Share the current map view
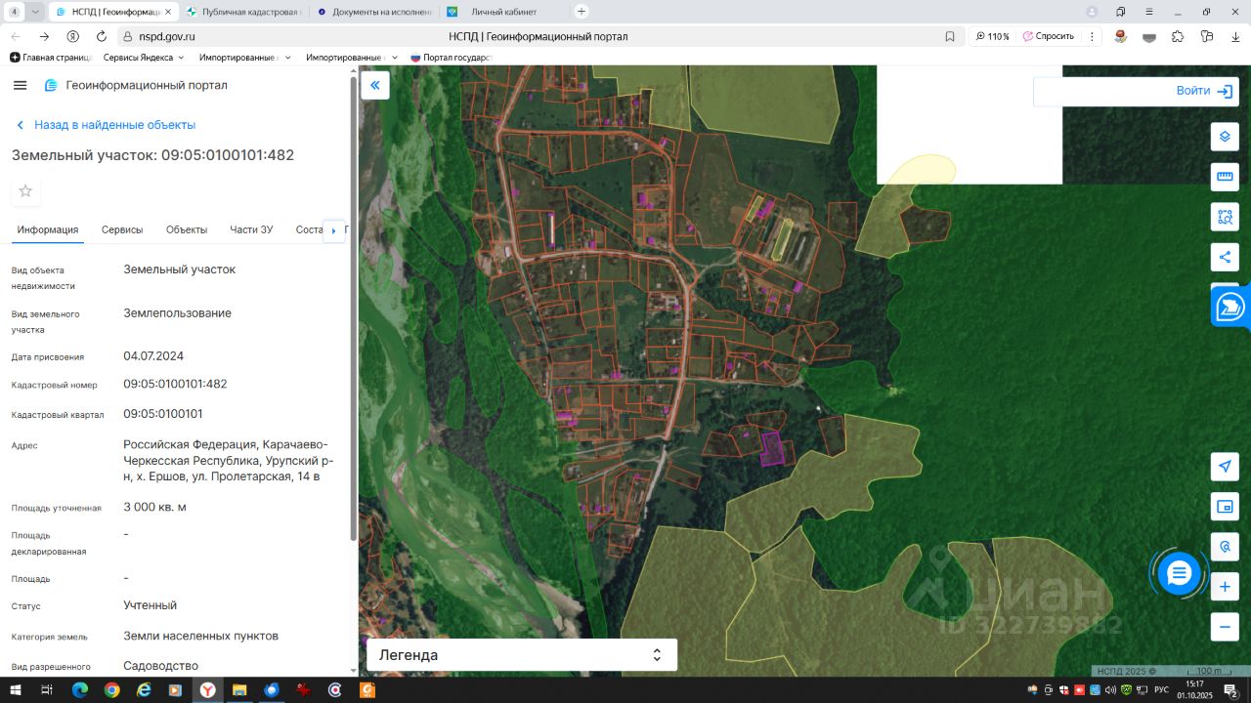Image resolution: width=1251 pixels, height=703 pixels. (x=1225, y=258)
